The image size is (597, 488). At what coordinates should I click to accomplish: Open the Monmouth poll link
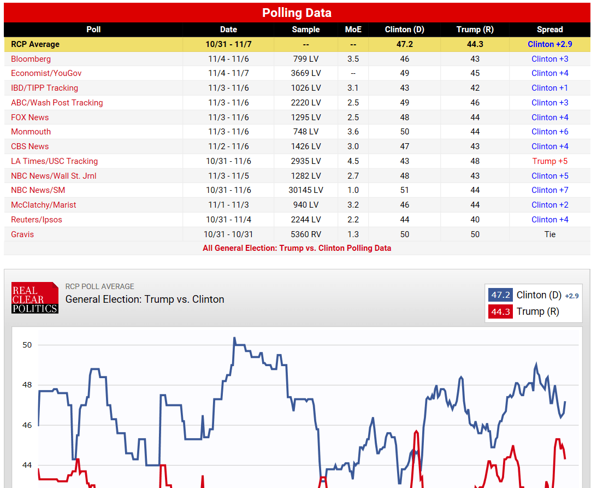[x=31, y=132]
